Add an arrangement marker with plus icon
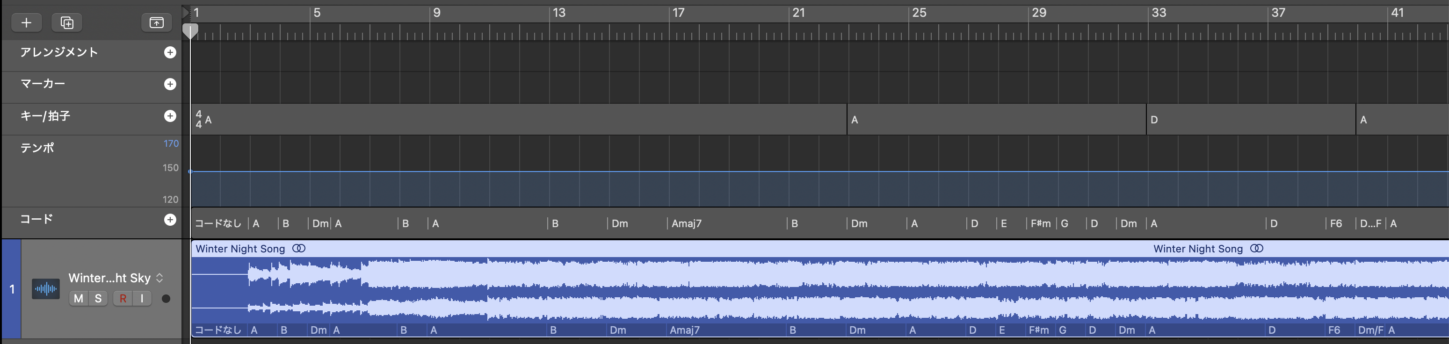 170,52
